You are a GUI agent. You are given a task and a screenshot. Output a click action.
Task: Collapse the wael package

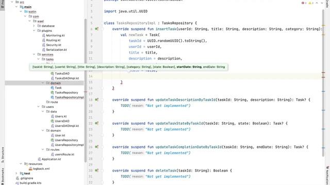coord(30,21)
